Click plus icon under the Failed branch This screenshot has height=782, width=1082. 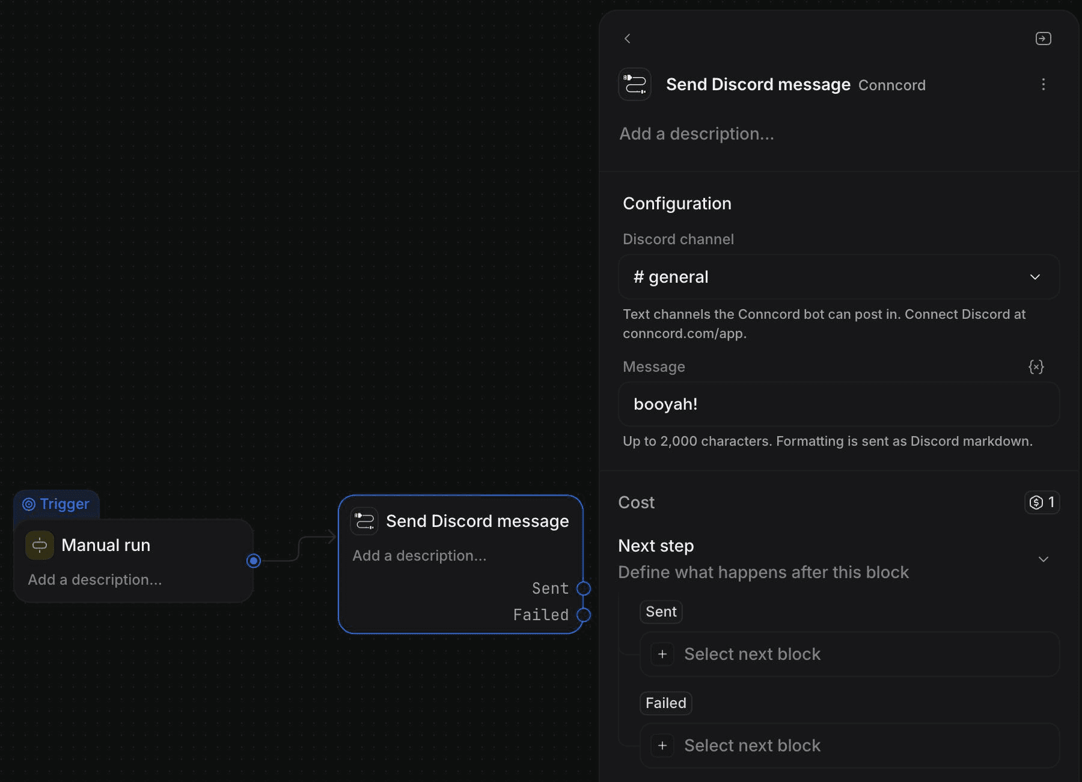[x=662, y=746]
